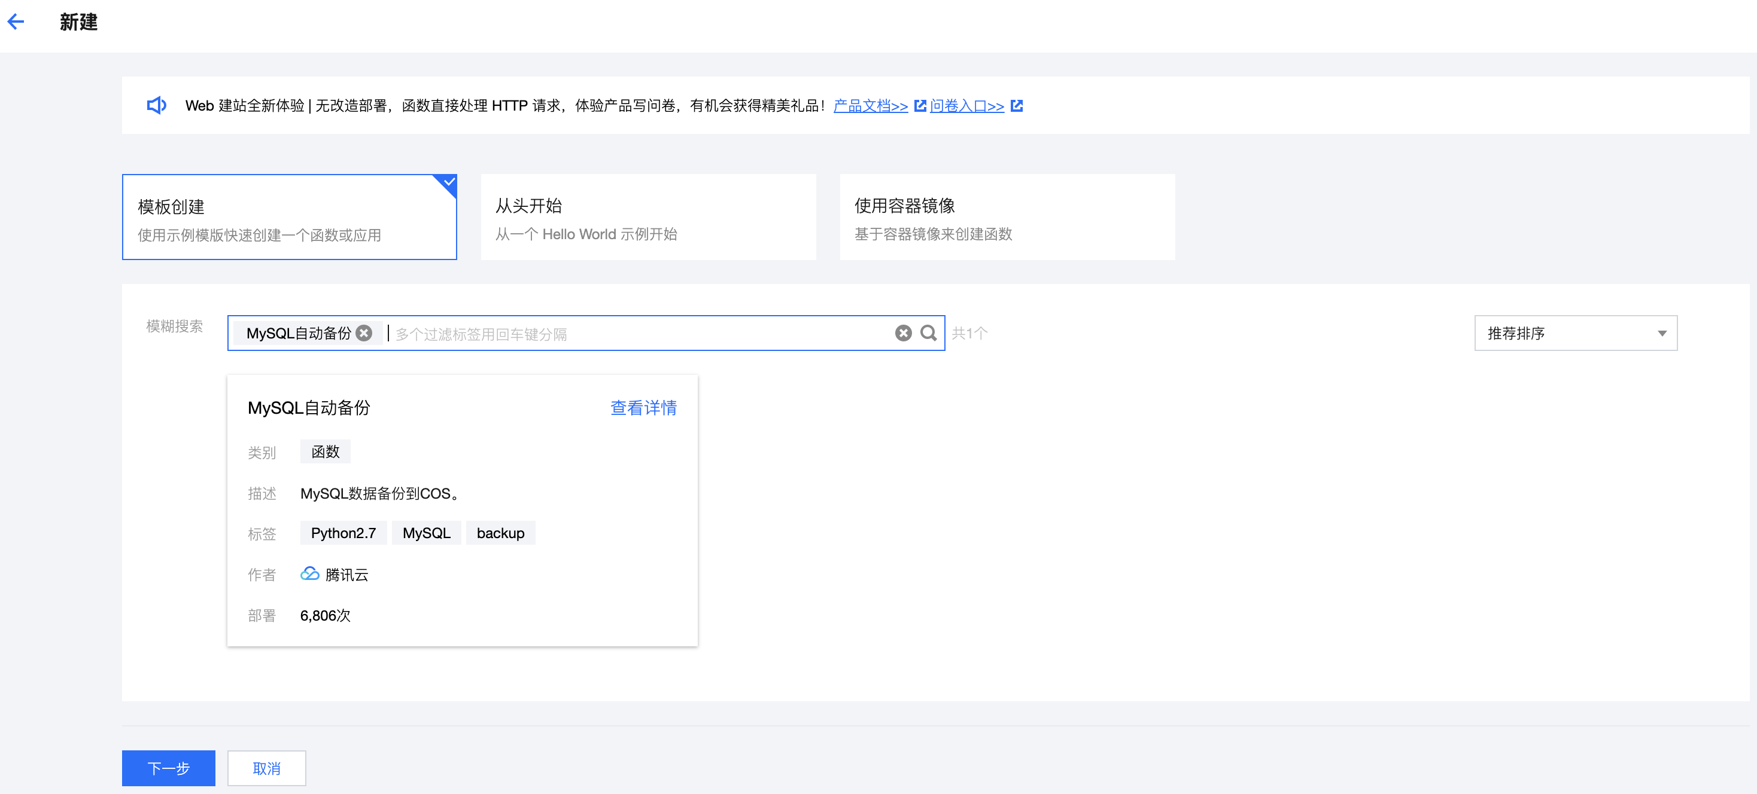This screenshot has height=794, width=1757.
Task: Select the 模板创建 creation option
Action: (289, 216)
